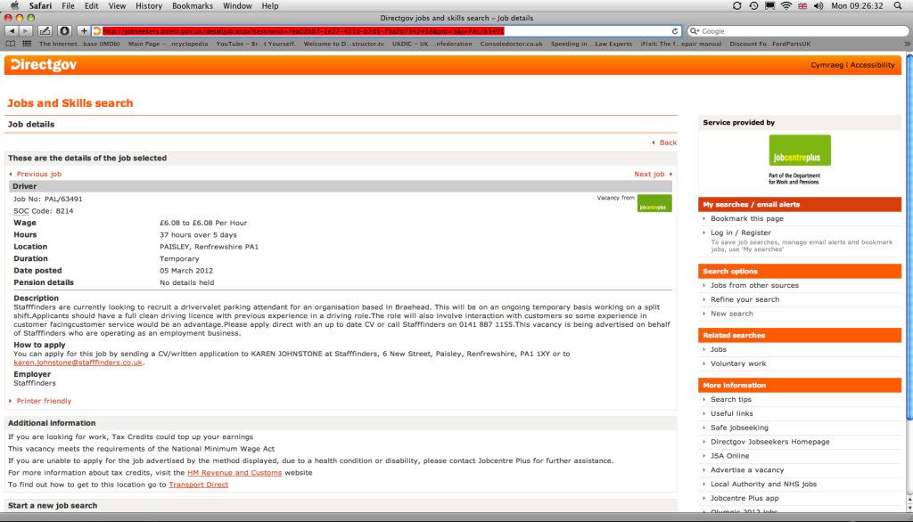Click Bookmark this page

[x=747, y=219]
